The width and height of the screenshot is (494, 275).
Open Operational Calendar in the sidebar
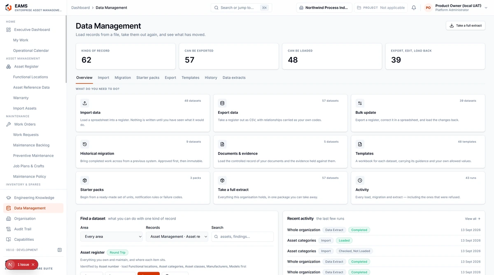tap(31, 51)
